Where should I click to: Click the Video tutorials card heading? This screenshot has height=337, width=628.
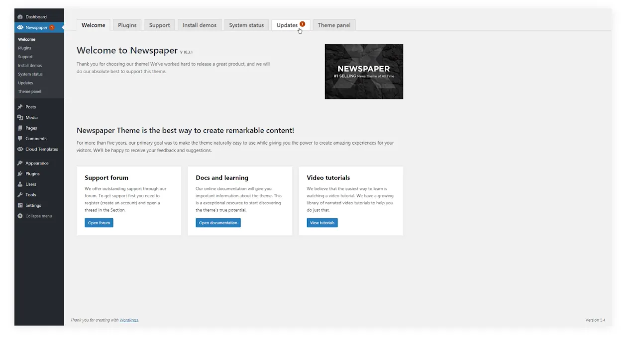tap(328, 177)
